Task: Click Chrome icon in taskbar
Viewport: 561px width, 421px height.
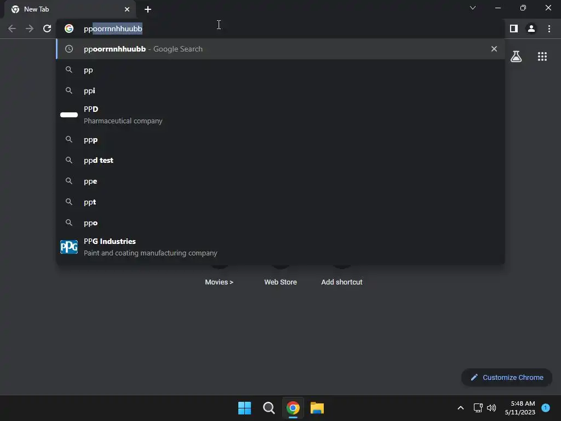Action: pos(293,408)
